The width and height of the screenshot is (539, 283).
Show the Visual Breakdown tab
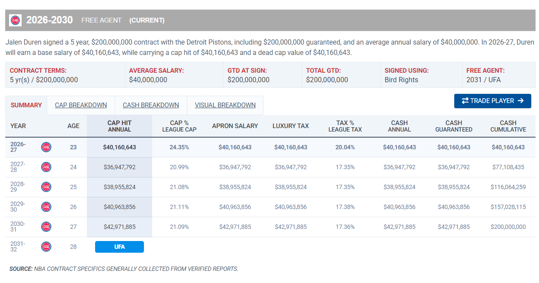(225, 105)
